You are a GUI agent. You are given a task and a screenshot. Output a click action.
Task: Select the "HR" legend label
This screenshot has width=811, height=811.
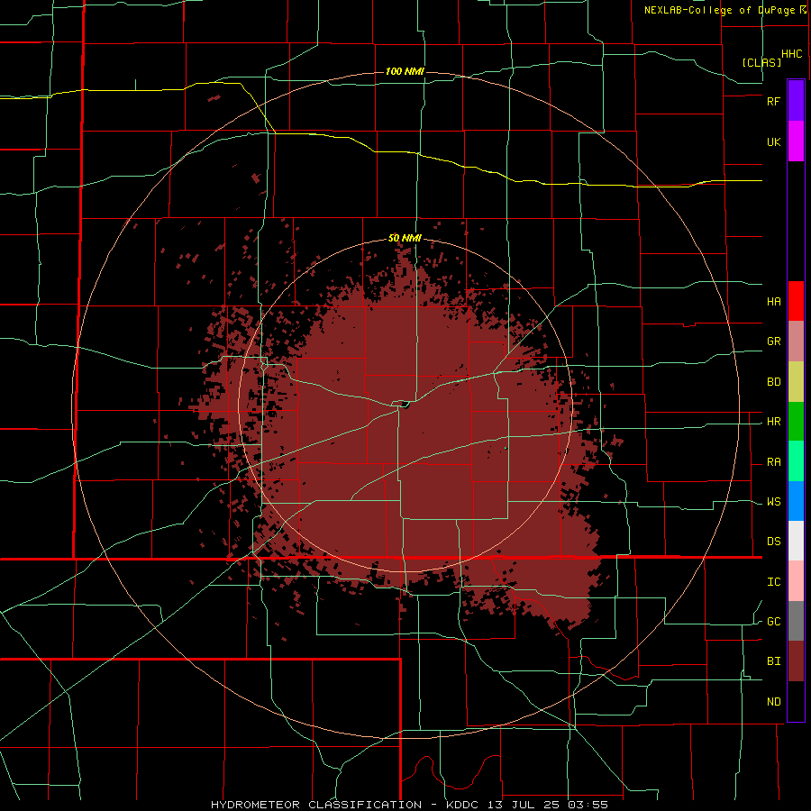[x=773, y=422]
